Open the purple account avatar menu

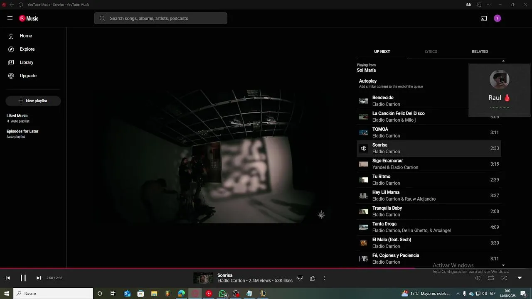(498, 18)
